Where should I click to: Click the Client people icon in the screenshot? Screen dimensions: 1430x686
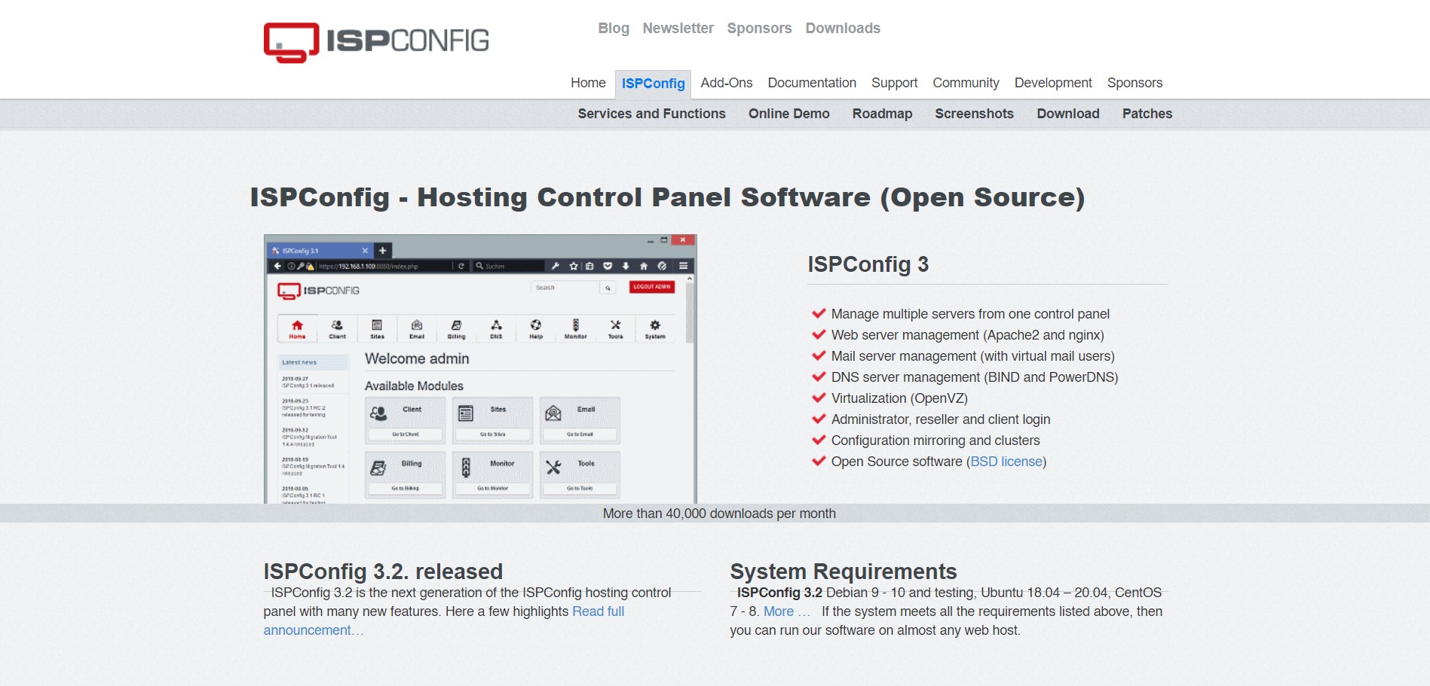[337, 325]
